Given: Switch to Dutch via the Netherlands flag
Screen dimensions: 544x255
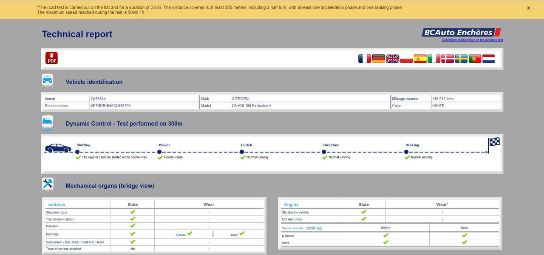Looking at the screenshot, I should pyautogui.click(x=489, y=59).
